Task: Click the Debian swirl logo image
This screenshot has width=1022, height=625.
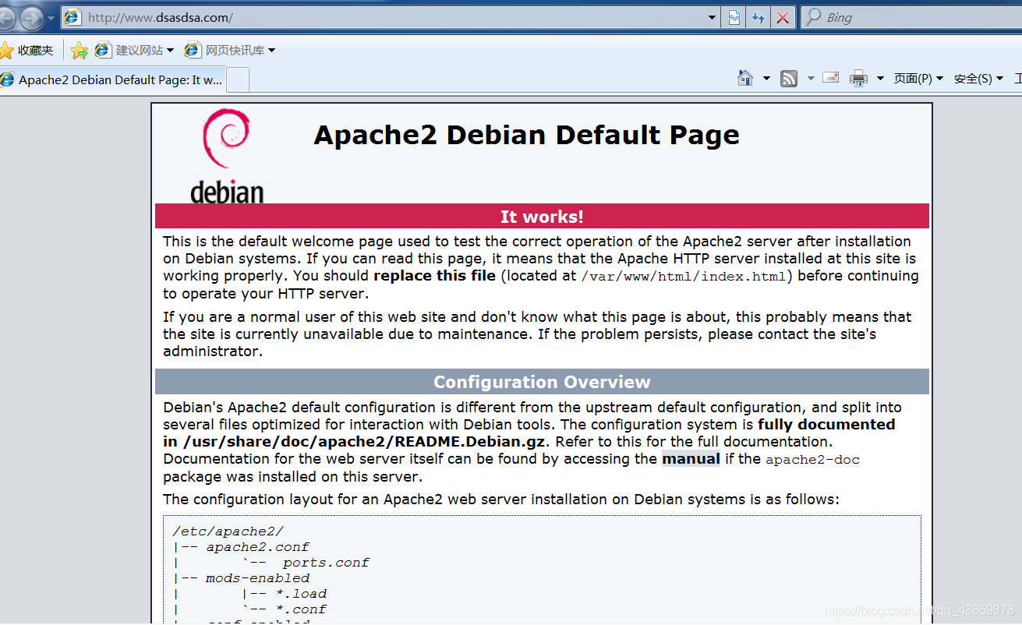Action: click(227, 156)
